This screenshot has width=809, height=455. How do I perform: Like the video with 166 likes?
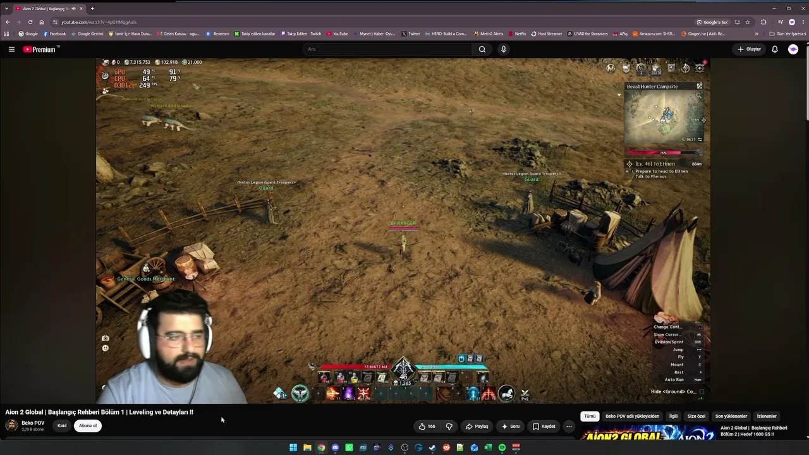[427, 426]
